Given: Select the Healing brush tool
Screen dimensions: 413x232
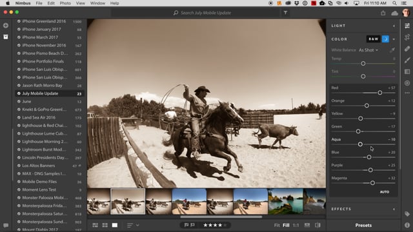Looking at the screenshot, I should [407, 49].
